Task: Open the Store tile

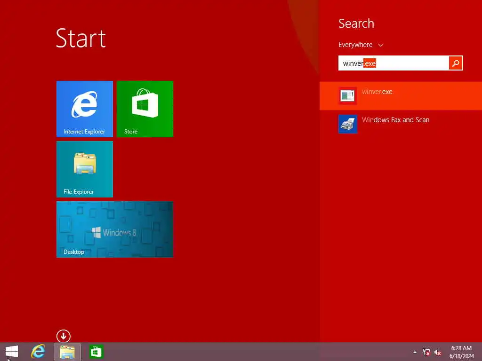Action: pyautogui.click(x=145, y=109)
